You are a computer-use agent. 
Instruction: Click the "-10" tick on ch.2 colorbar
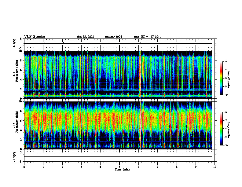[x=226, y=145]
